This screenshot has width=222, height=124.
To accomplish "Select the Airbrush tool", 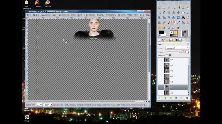I will (x=178, y=22).
